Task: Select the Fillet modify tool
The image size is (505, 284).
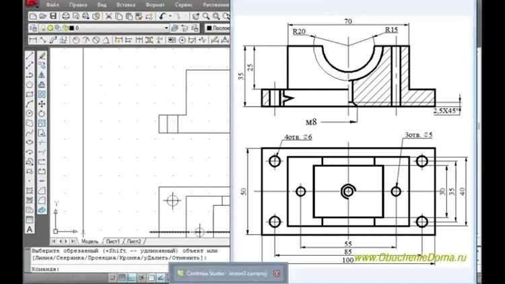Action: [42, 201]
